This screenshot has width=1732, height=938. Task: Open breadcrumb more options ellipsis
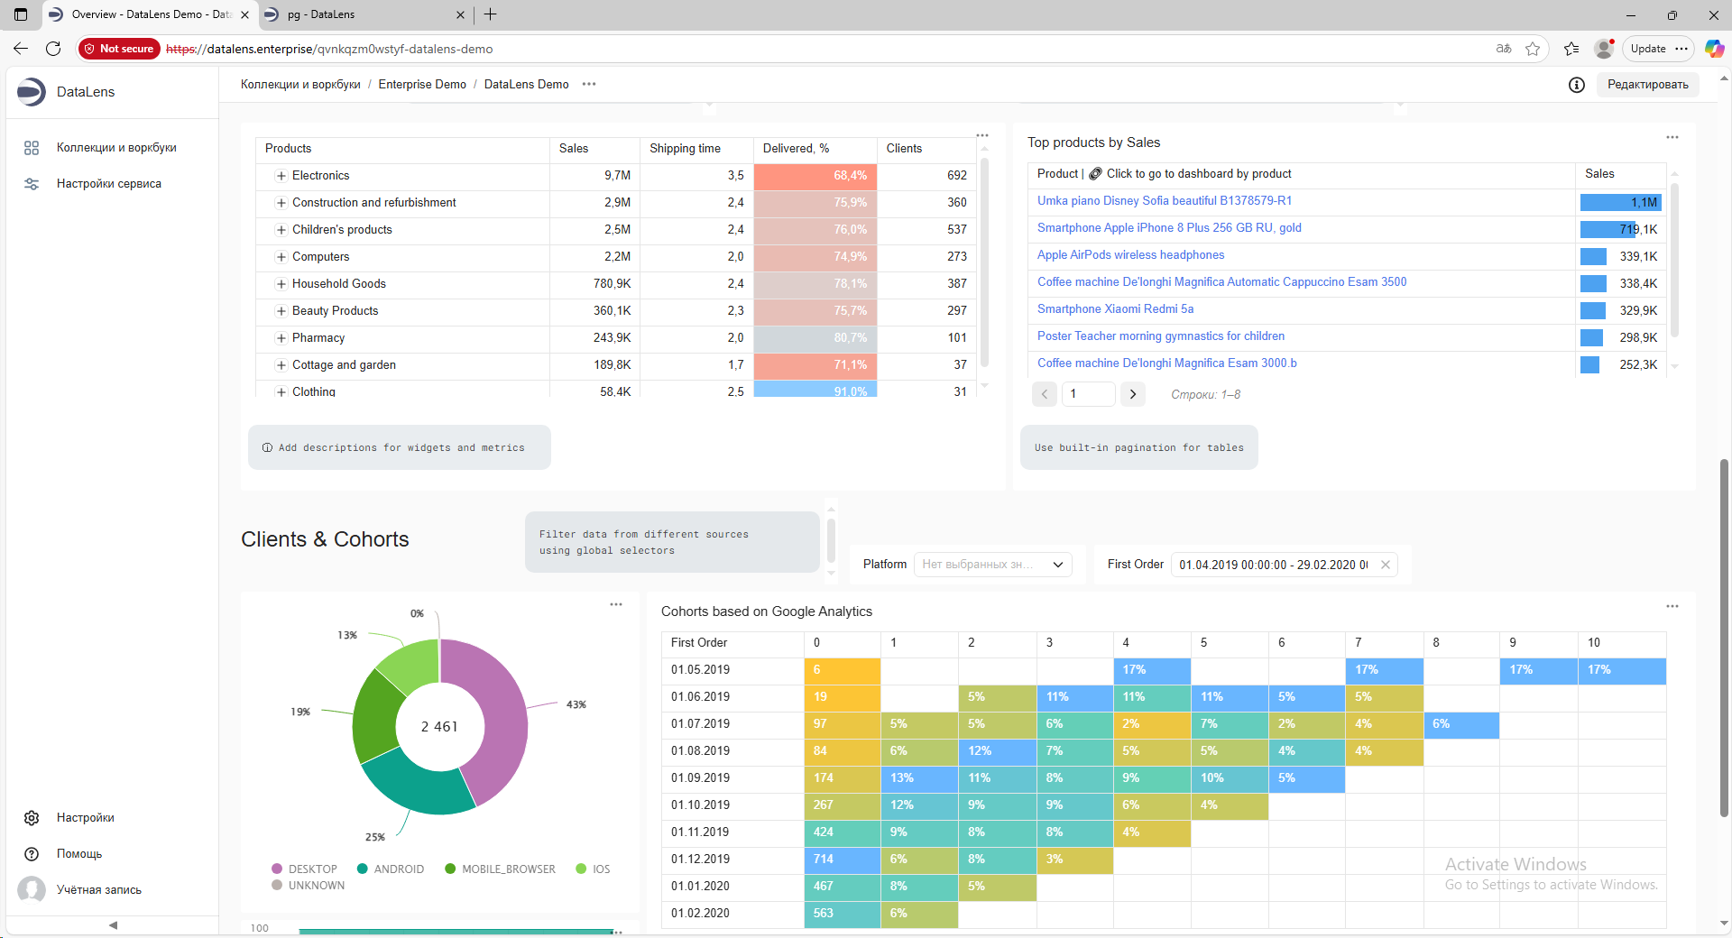tap(589, 85)
